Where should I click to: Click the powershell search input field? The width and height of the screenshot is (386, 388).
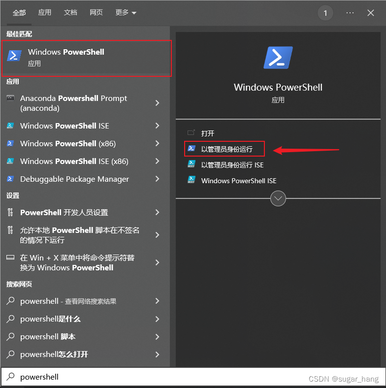tap(193, 377)
